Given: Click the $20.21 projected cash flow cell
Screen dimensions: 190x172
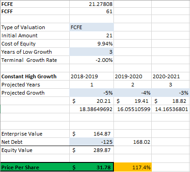Looking at the screenshot, I should (x=92, y=101).
